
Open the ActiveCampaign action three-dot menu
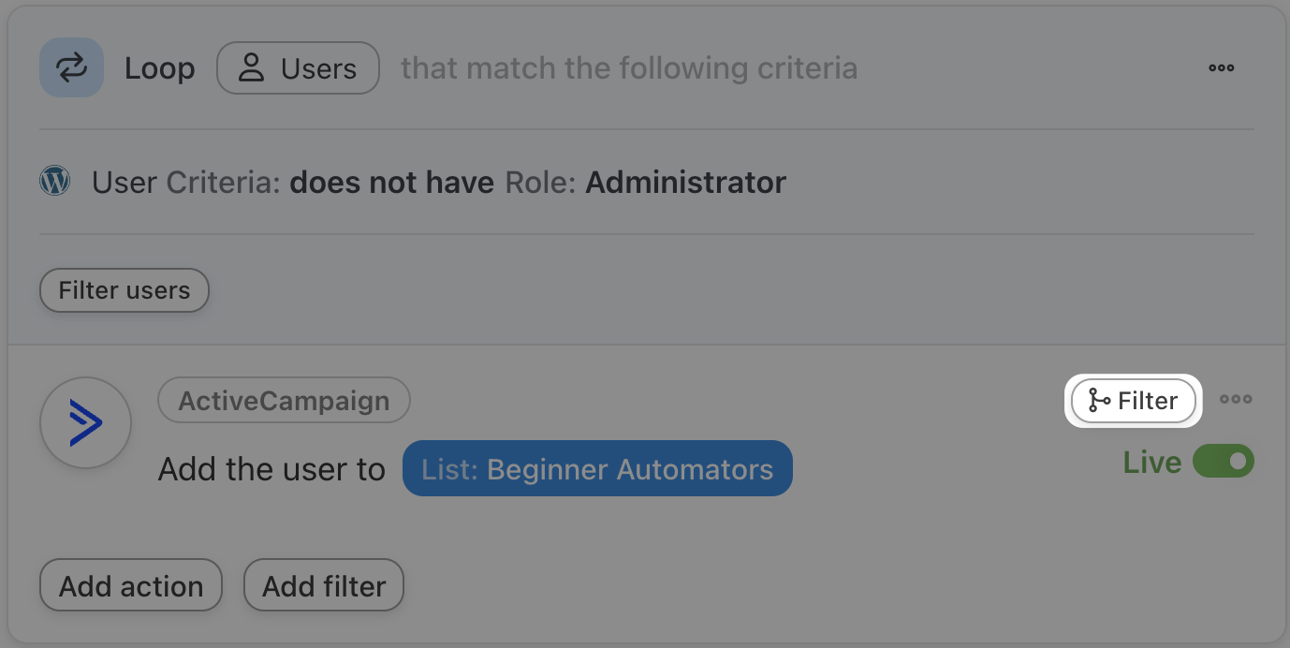click(1236, 400)
